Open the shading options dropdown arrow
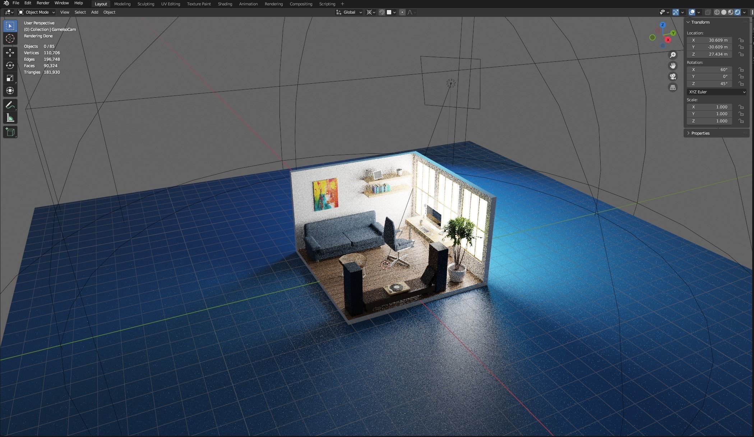754x437 pixels. [744, 12]
